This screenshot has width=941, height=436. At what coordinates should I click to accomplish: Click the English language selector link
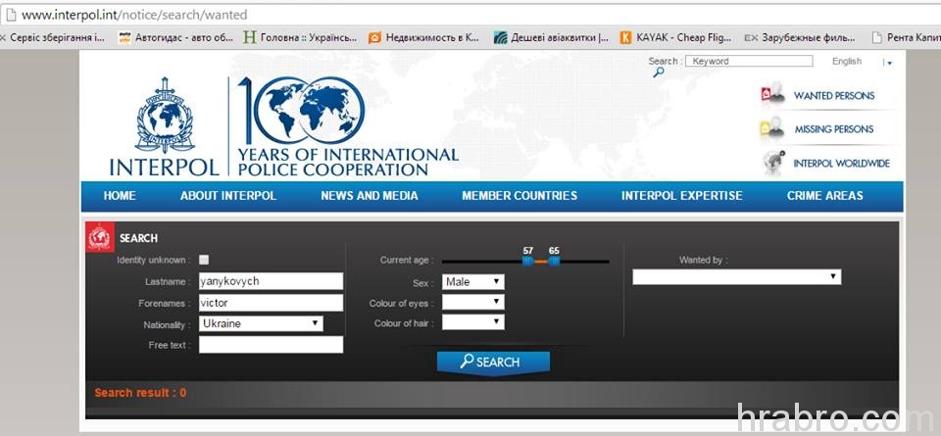pyautogui.click(x=847, y=61)
